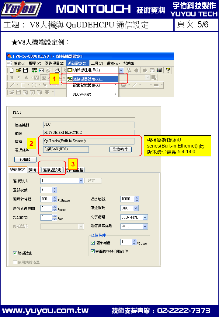Open the 工具(T) menu

(97, 63)
